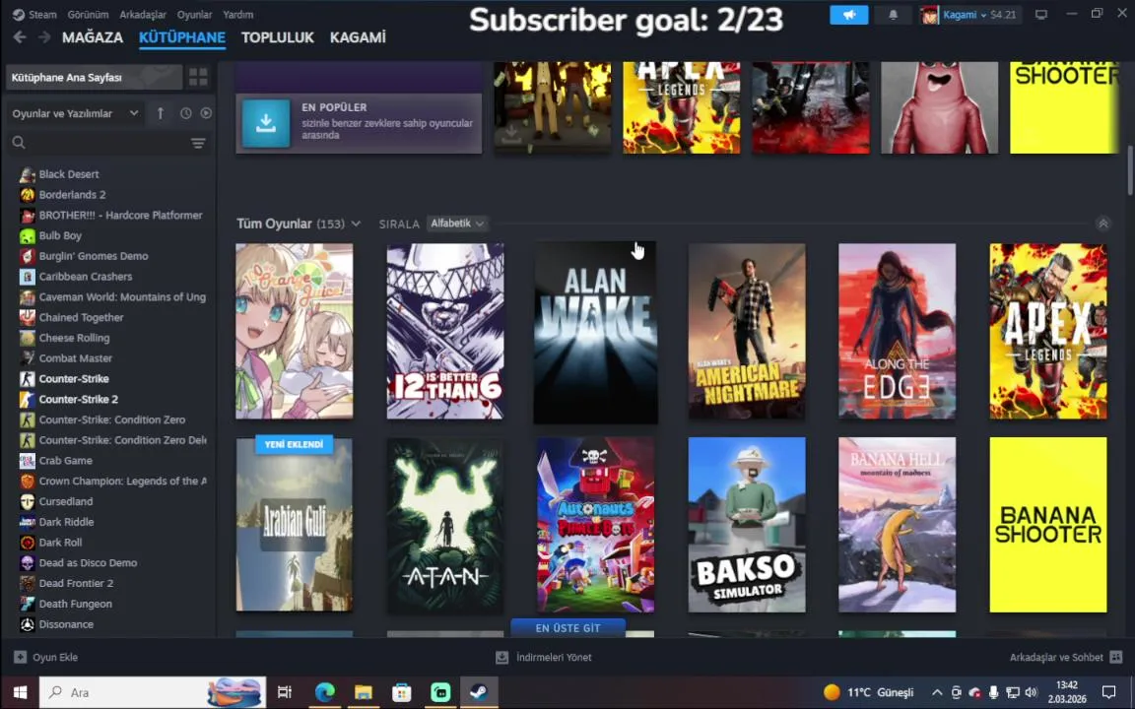The height and width of the screenshot is (709, 1135).
Task: Go to the TOPLULUK tab
Action: (277, 37)
